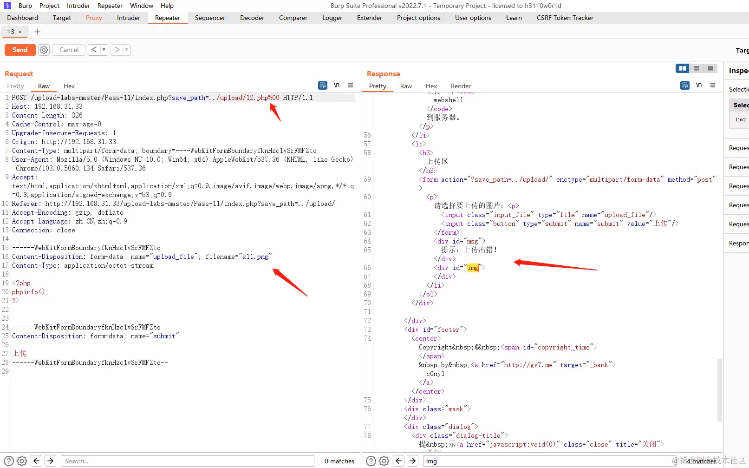Jump to next match in request search
749x468 pixels.
pyautogui.click(x=51, y=461)
